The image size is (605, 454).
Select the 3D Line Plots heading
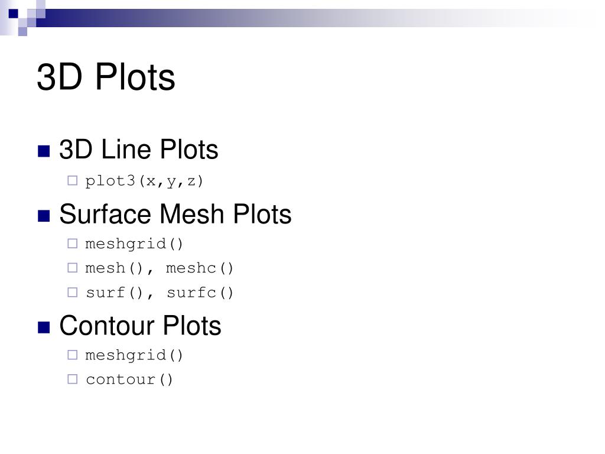point(139,150)
